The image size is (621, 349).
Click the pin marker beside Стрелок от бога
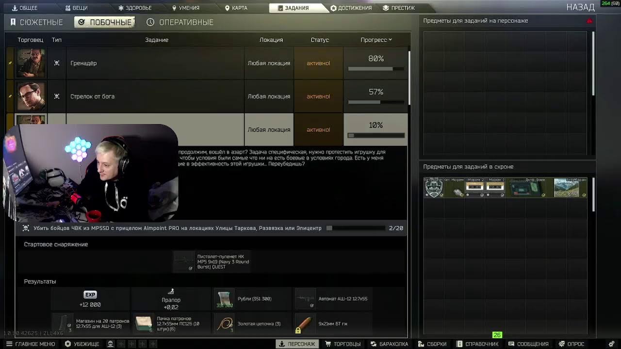click(x=10, y=96)
